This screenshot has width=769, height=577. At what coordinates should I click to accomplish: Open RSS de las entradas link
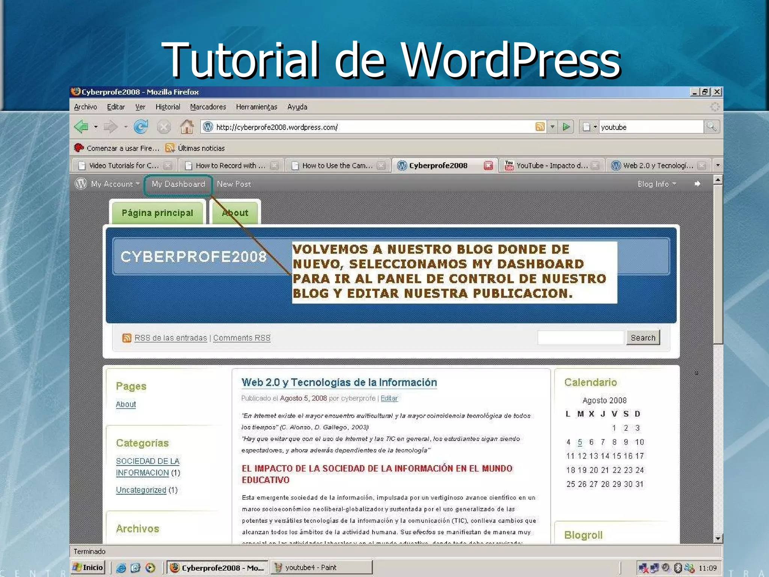[170, 338]
